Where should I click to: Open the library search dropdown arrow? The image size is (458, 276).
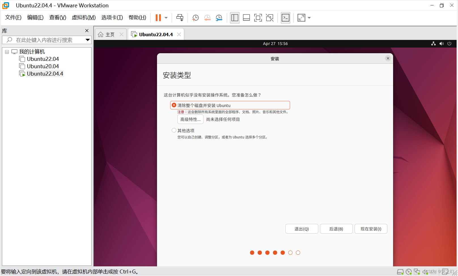click(88, 40)
